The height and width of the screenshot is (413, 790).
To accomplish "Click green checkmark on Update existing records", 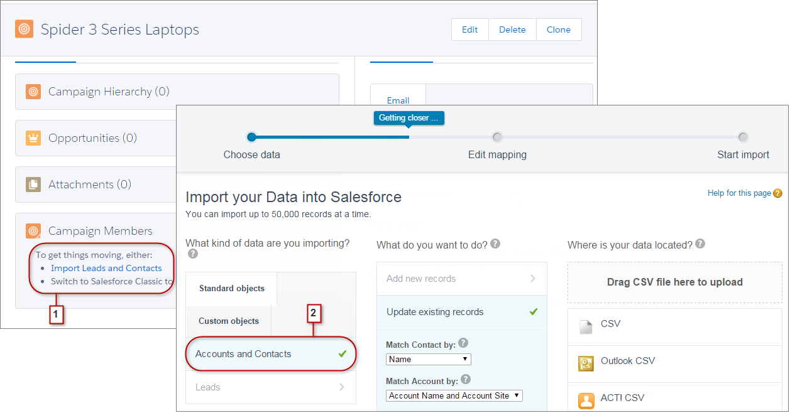I will (534, 311).
